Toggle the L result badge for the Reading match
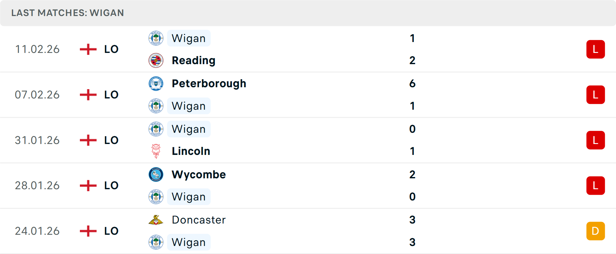This screenshot has height=254, width=616. point(596,49)
